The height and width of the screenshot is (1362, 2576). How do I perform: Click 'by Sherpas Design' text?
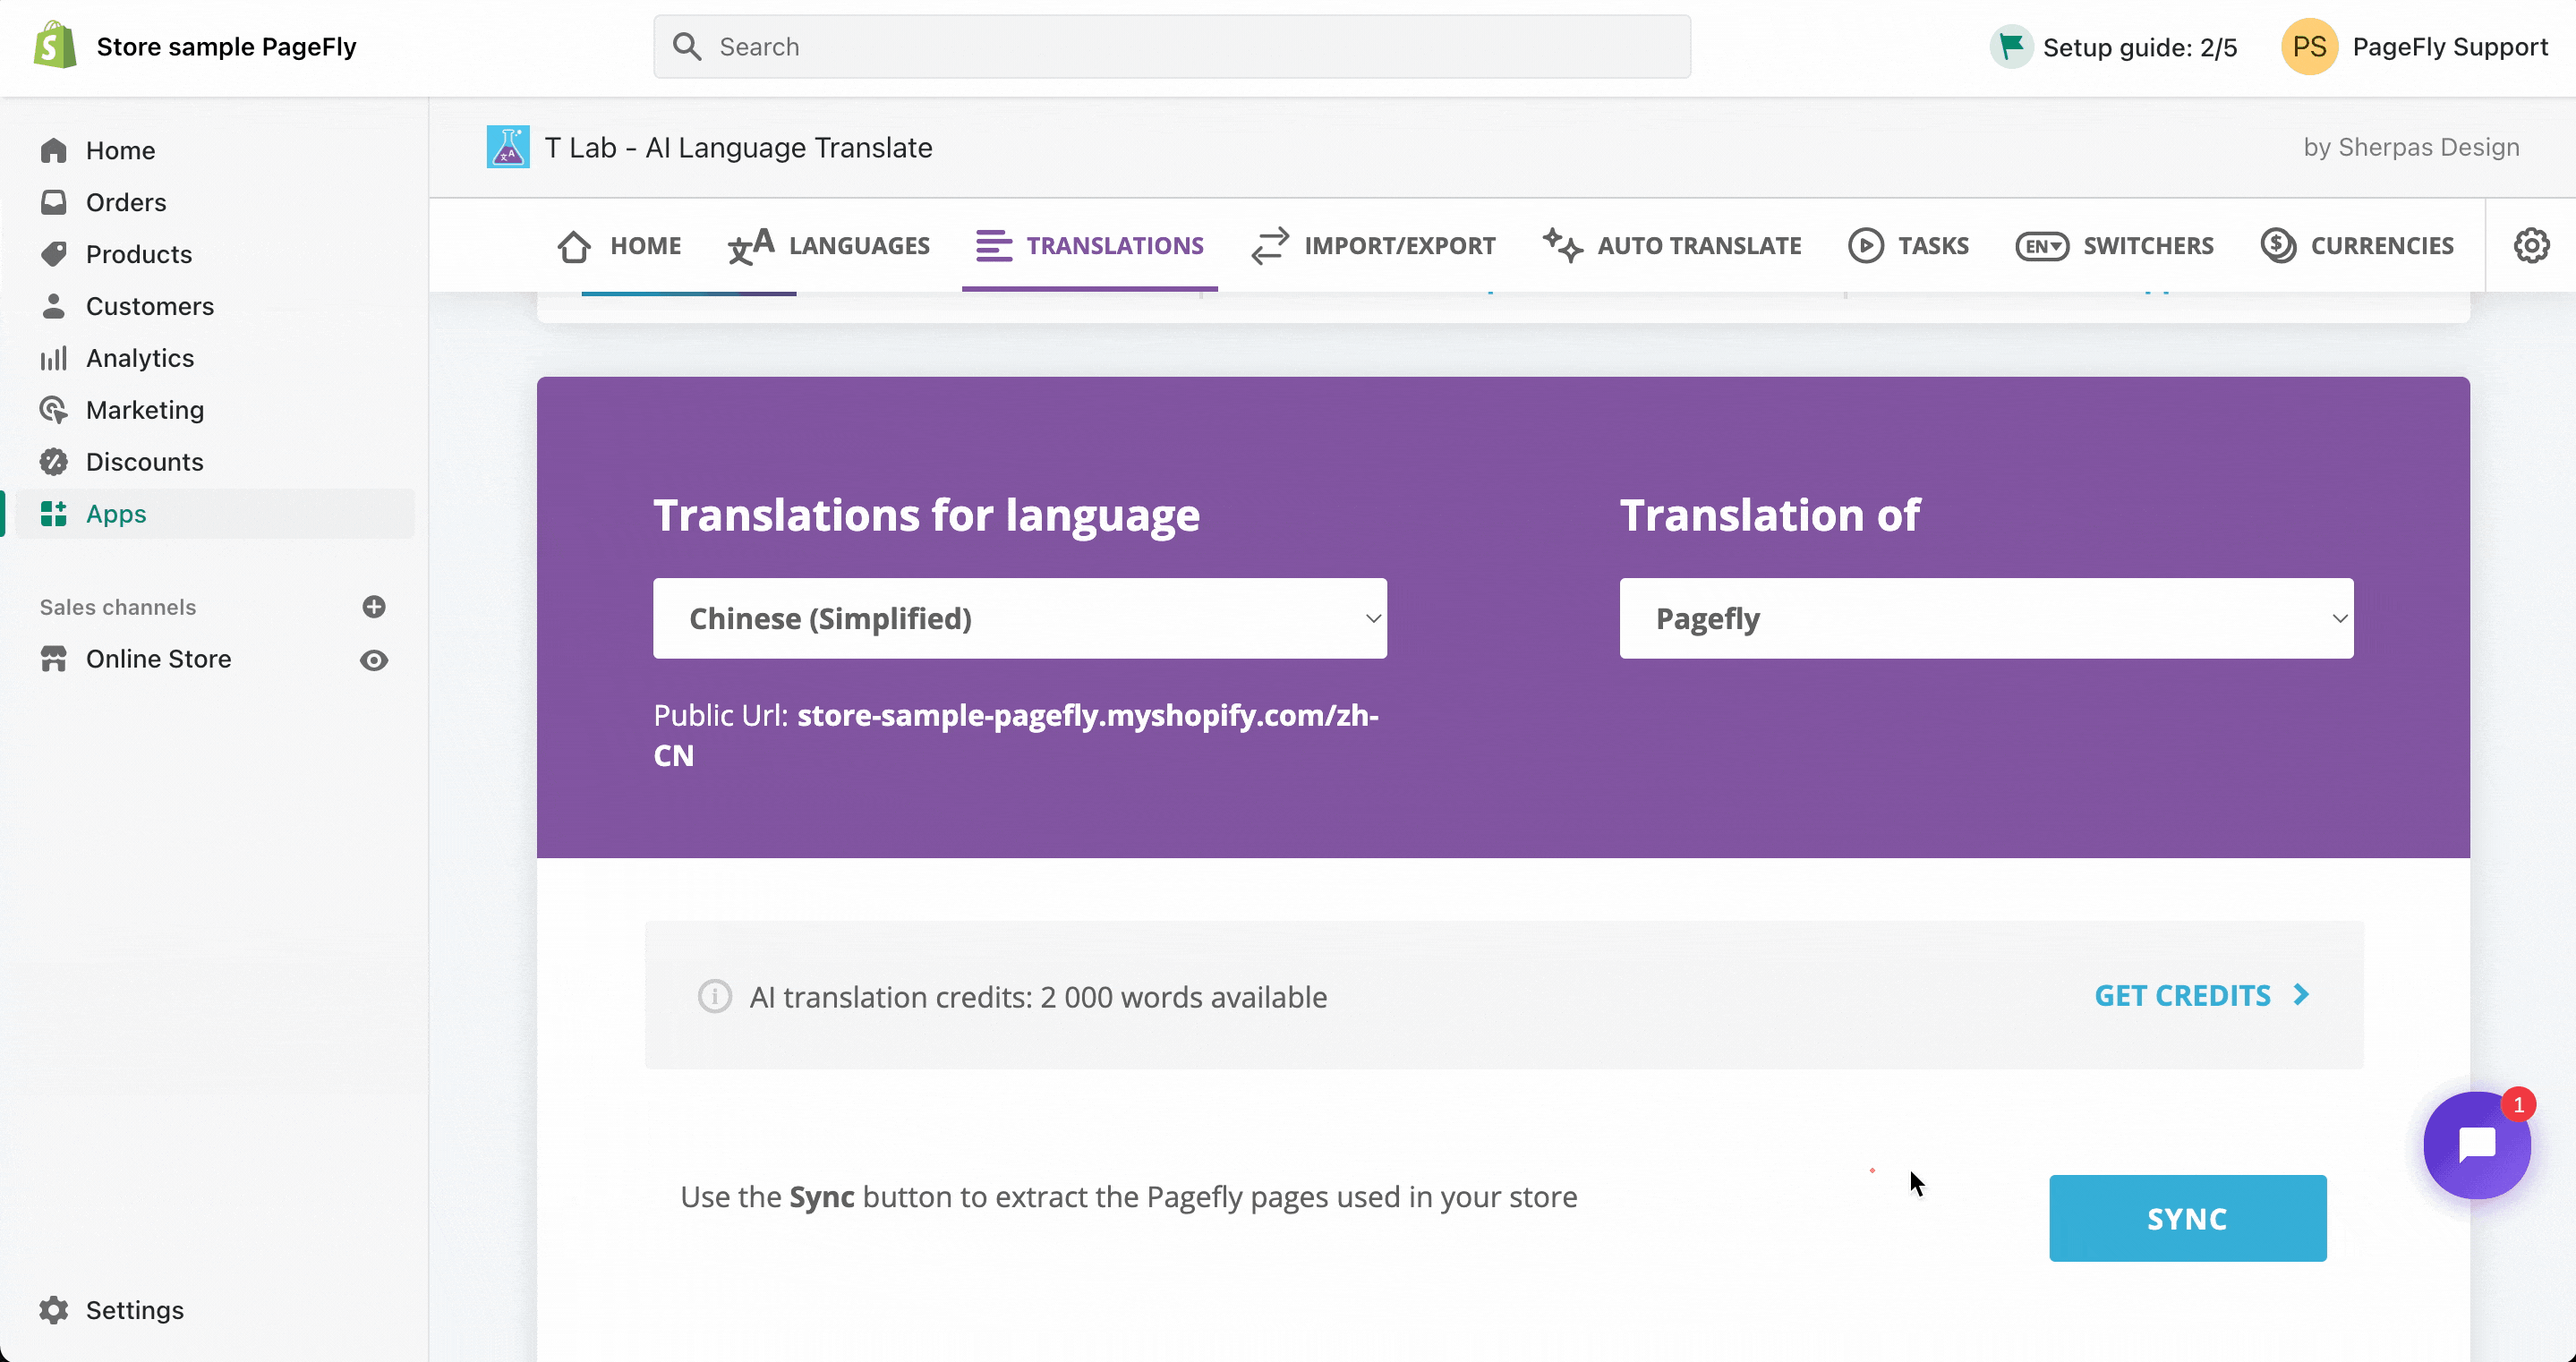tap(2411, 147)
